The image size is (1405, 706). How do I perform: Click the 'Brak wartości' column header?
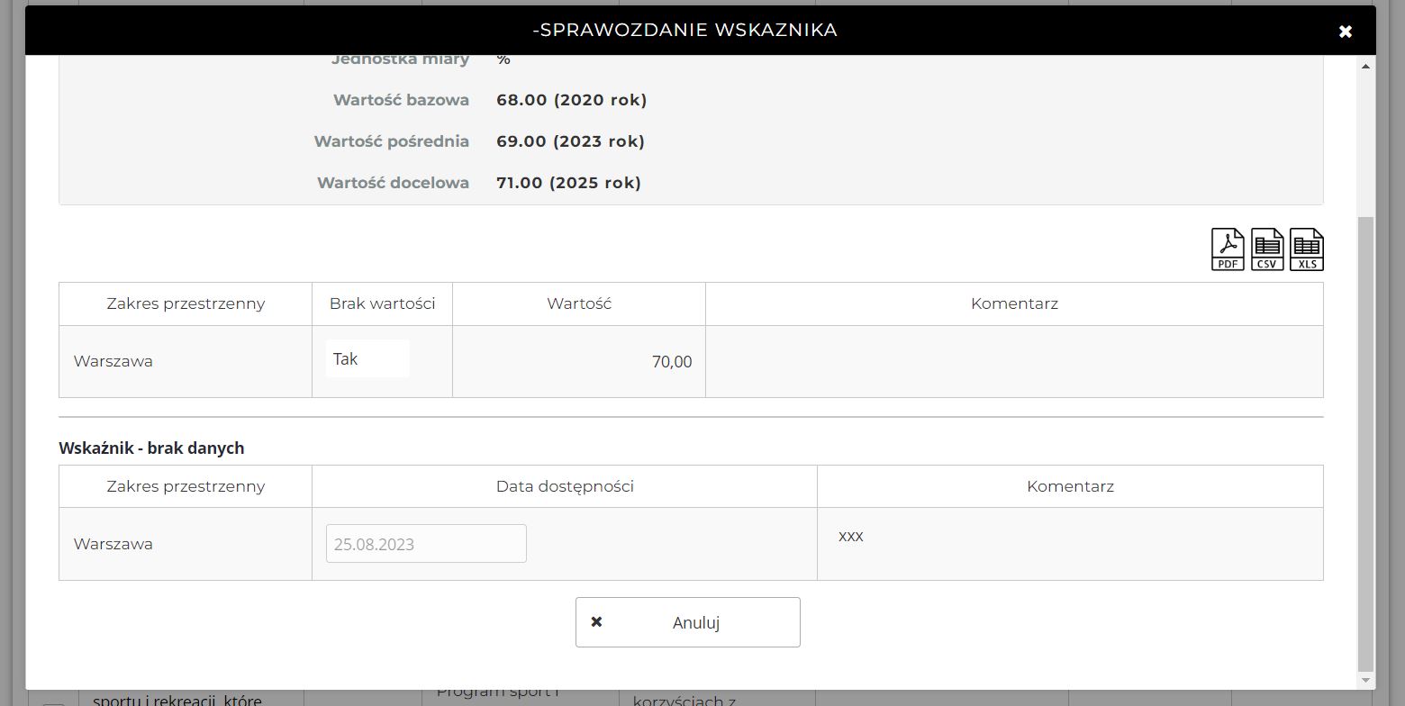pos(382,304)
